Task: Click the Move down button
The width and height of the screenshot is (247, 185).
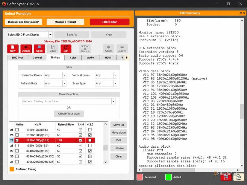Action: click(119, 133)
